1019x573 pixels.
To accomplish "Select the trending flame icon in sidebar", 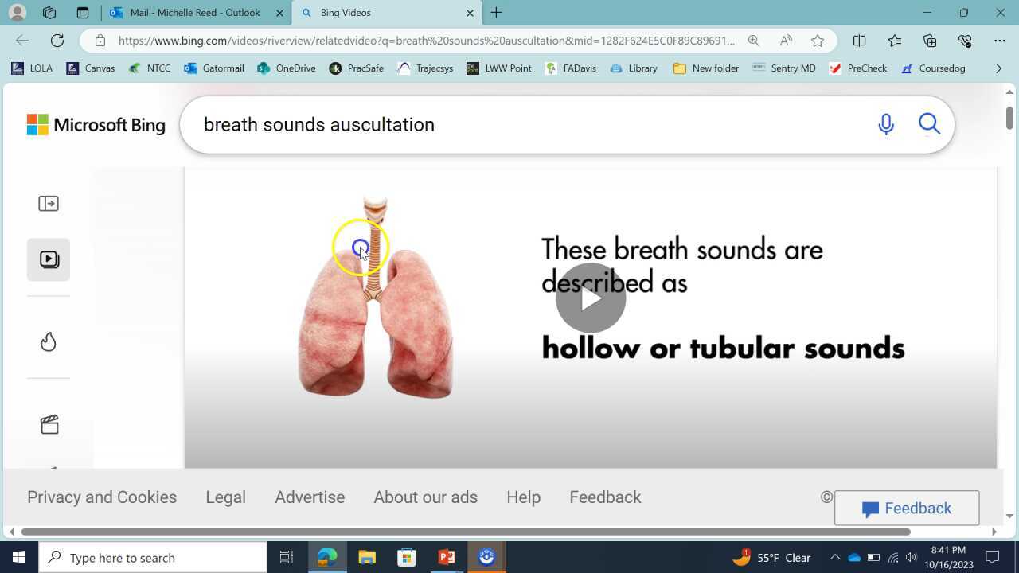I will (48, 341).
